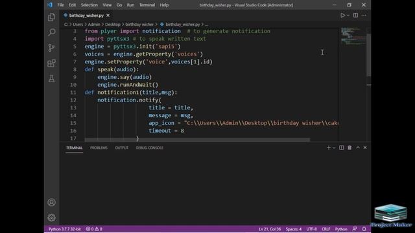Click the editor vertical scrollbar

pos(369,55)
